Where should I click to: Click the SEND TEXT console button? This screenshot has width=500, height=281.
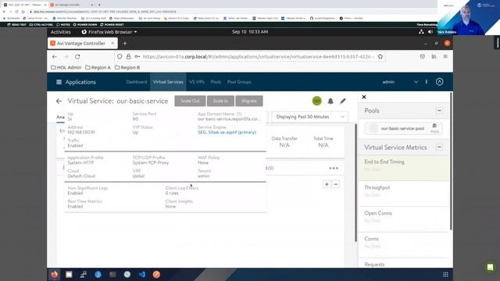[17, 24]
